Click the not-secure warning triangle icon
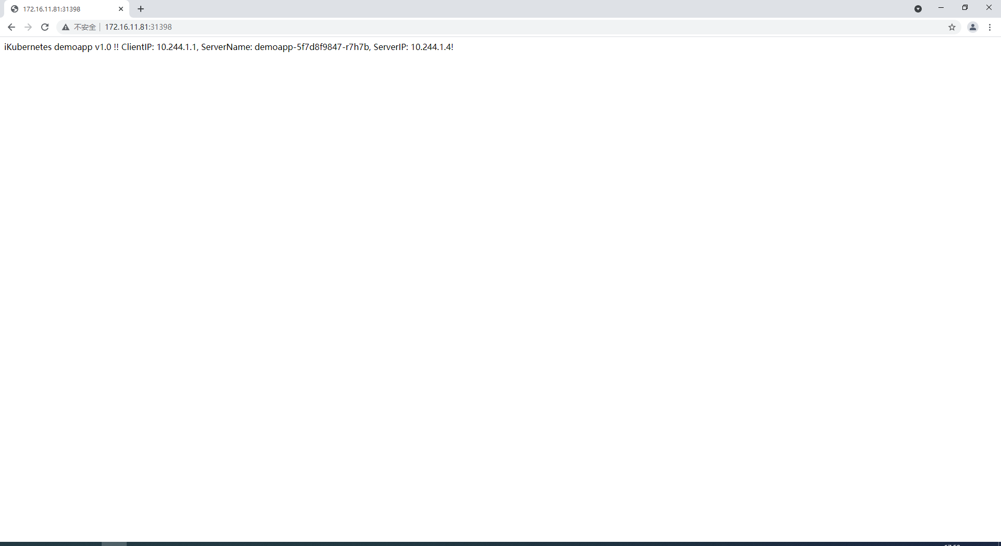Image resolution: width=1001 pixels, height=546 pixels. pyautogui.click(x=66, y=27)
